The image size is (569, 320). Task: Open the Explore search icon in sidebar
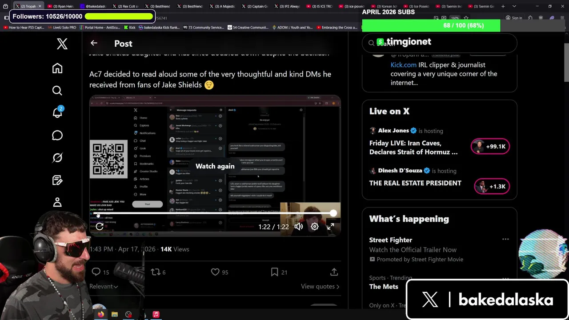pyautogui.click(x=57, y=91)
